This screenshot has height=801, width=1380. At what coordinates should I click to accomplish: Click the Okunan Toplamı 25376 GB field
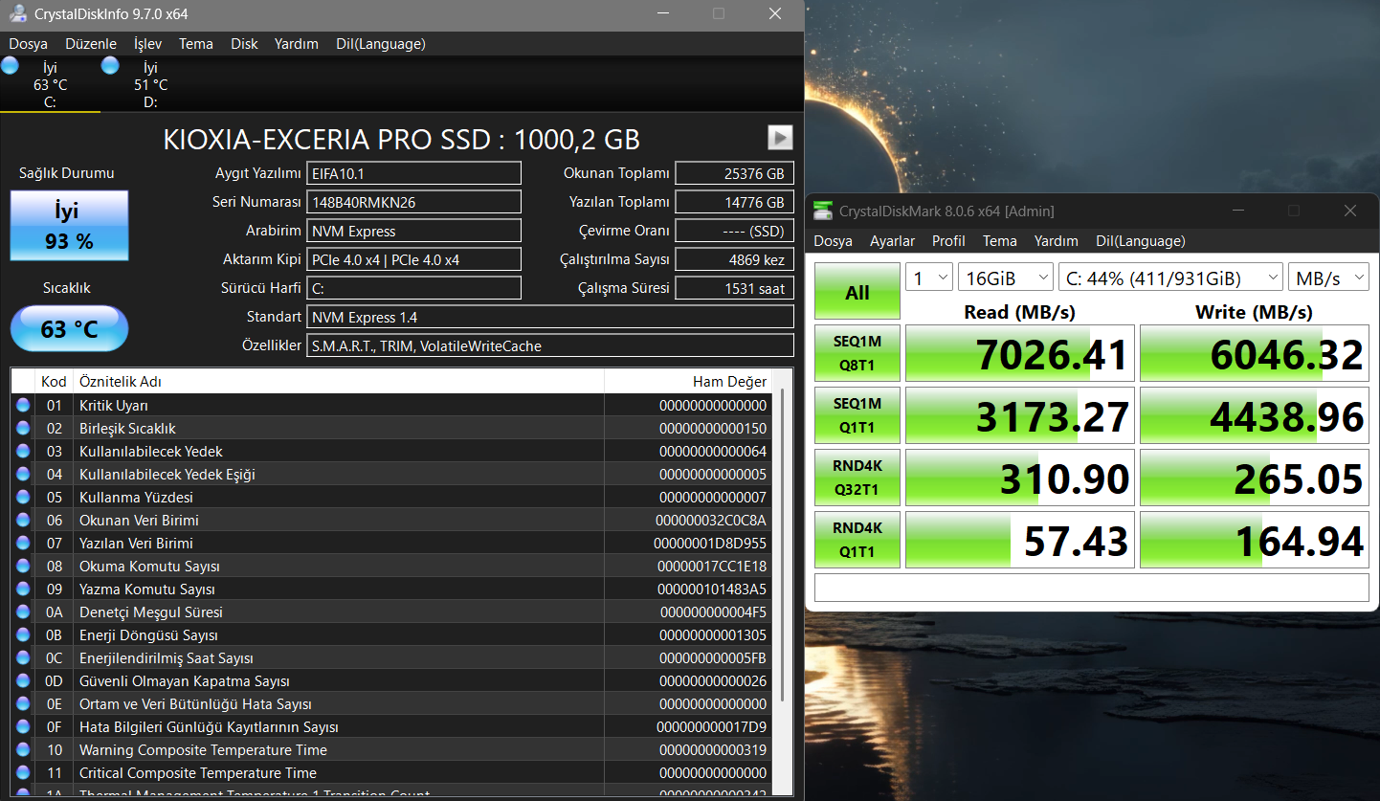[734, 173]
